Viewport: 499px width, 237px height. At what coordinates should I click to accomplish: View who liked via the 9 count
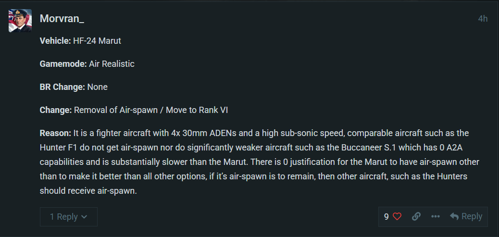387,216
